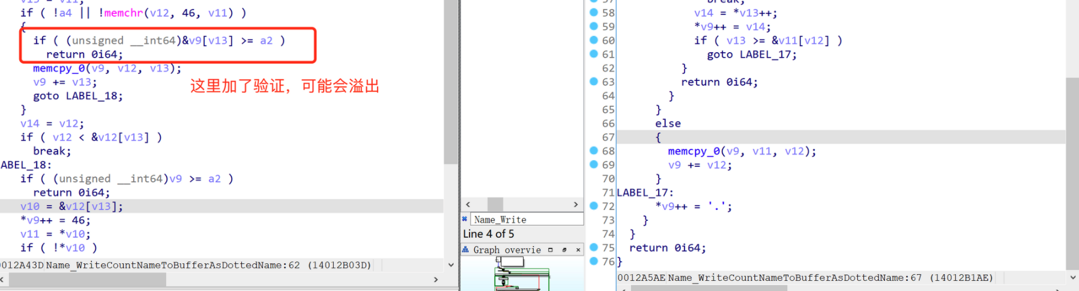Click breakpoint dot on line 76
1079x291 pixels.
(x=593, y=261)
